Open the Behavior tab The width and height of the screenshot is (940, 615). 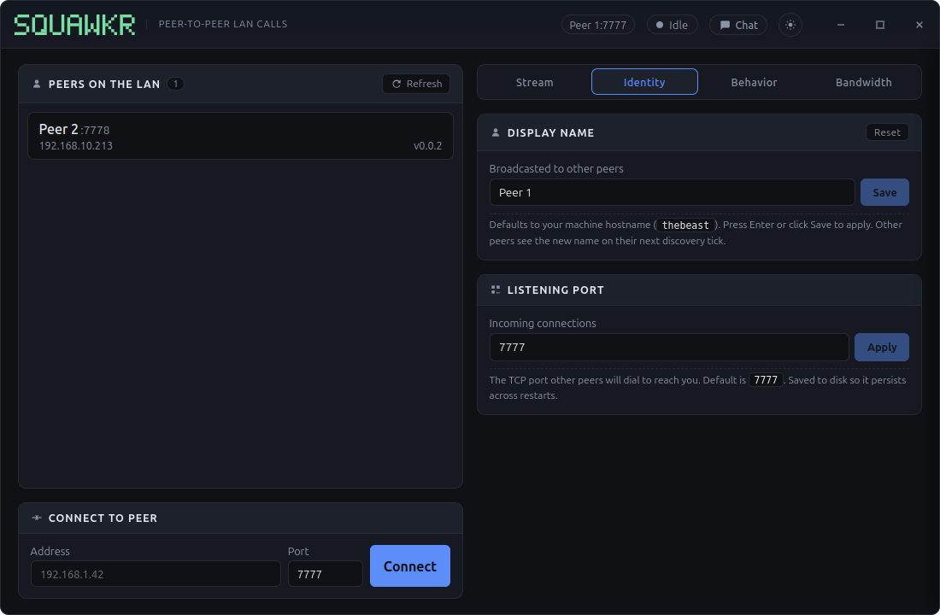pyautogui.click(x=755, y=82)
